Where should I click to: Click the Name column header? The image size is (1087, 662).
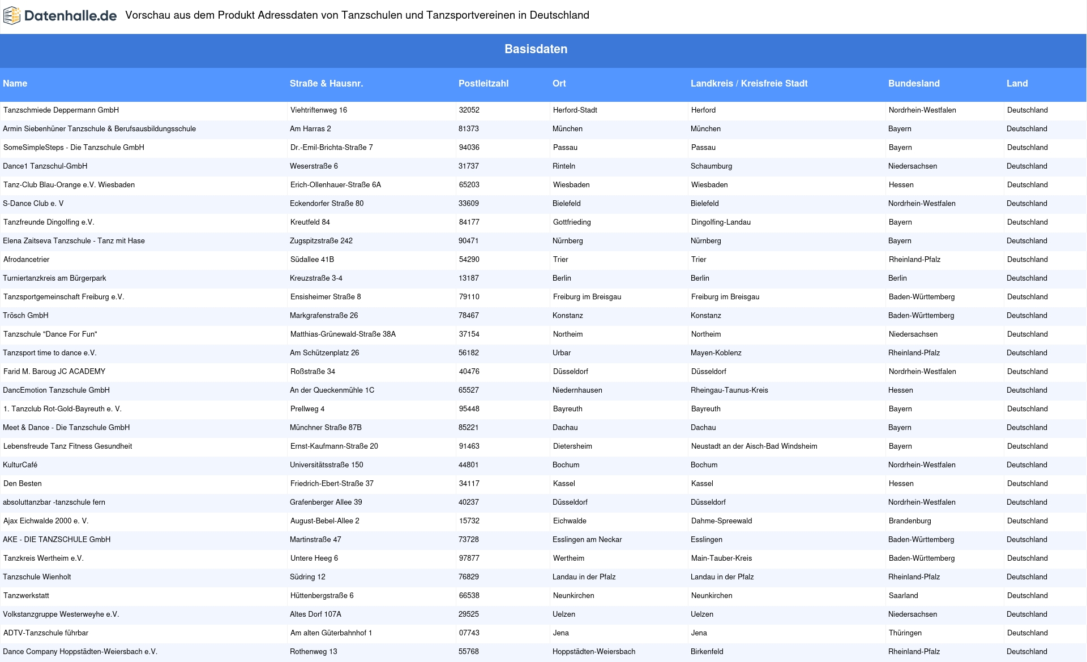tap(15, 84)
